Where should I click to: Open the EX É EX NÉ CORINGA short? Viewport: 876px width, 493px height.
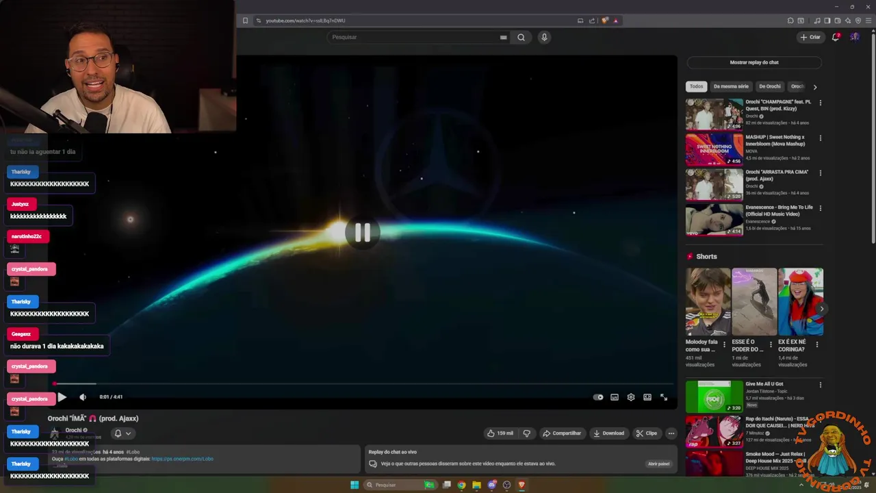tap(801, 302)
